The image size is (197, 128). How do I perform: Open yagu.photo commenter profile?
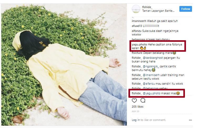coord(139,44)
